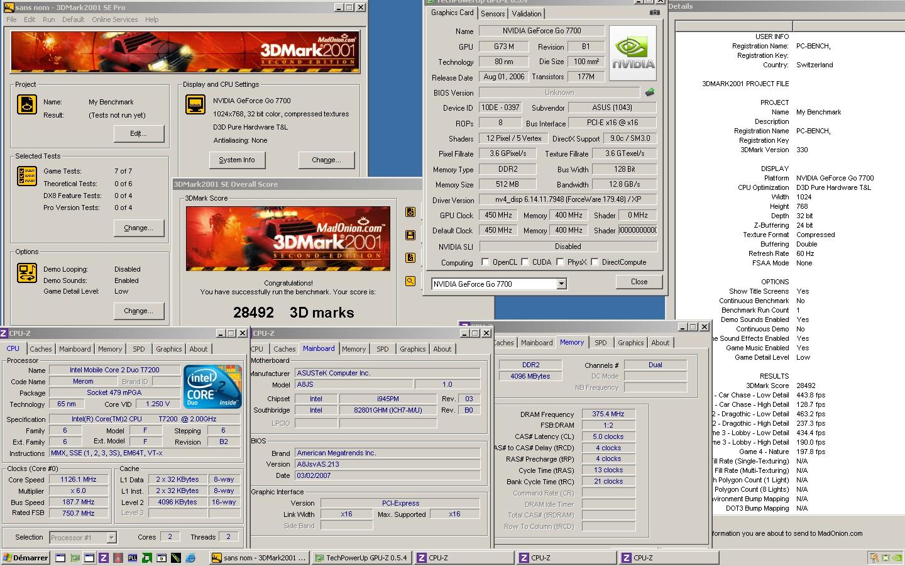Toggle the CUDA checkbox
The height and width of the screenshot is (566, 905).
tap(525, 262)
